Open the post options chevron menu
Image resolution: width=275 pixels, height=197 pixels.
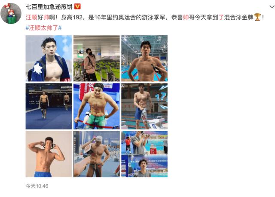pyautogui.click(x=272, y=7)
